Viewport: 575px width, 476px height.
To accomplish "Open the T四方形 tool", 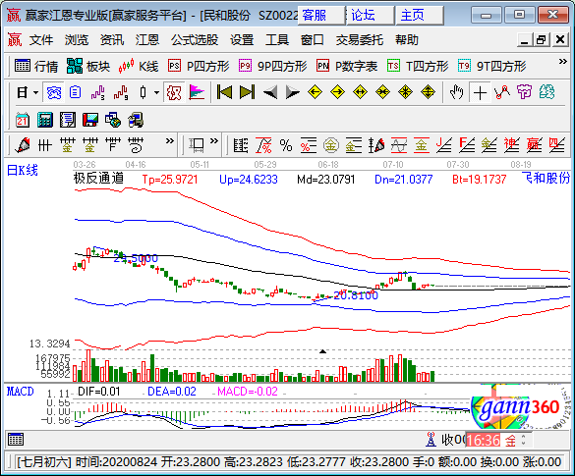I will tap(418, 67).
